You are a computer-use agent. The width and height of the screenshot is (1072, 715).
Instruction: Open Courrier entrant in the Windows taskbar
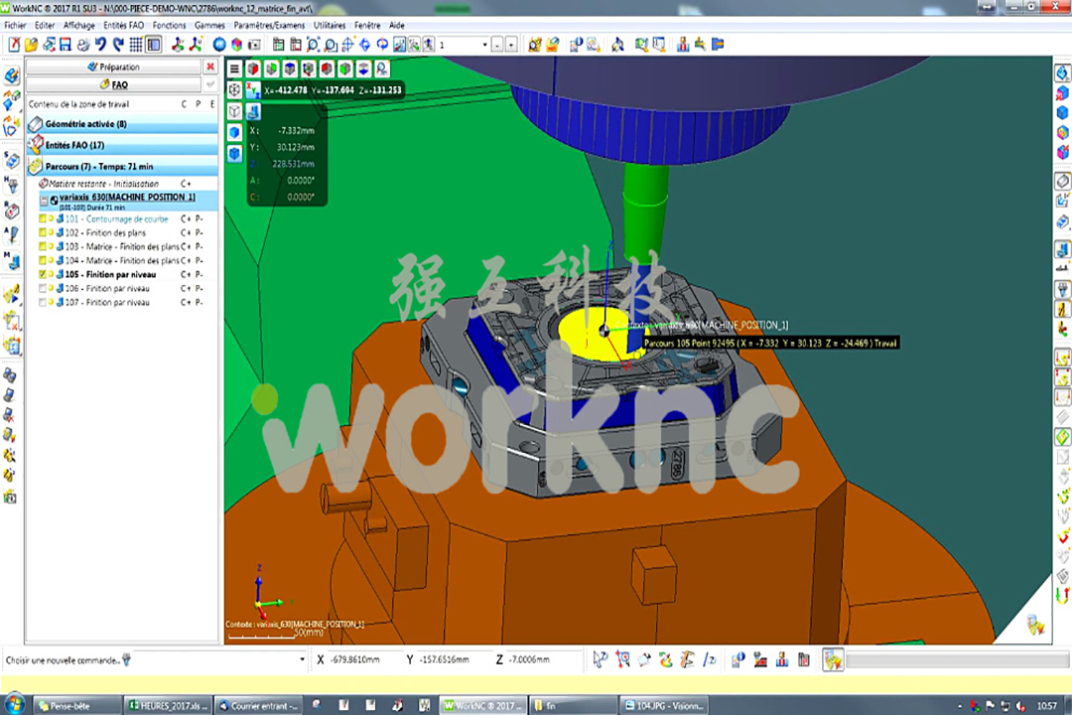click(258, 705)
